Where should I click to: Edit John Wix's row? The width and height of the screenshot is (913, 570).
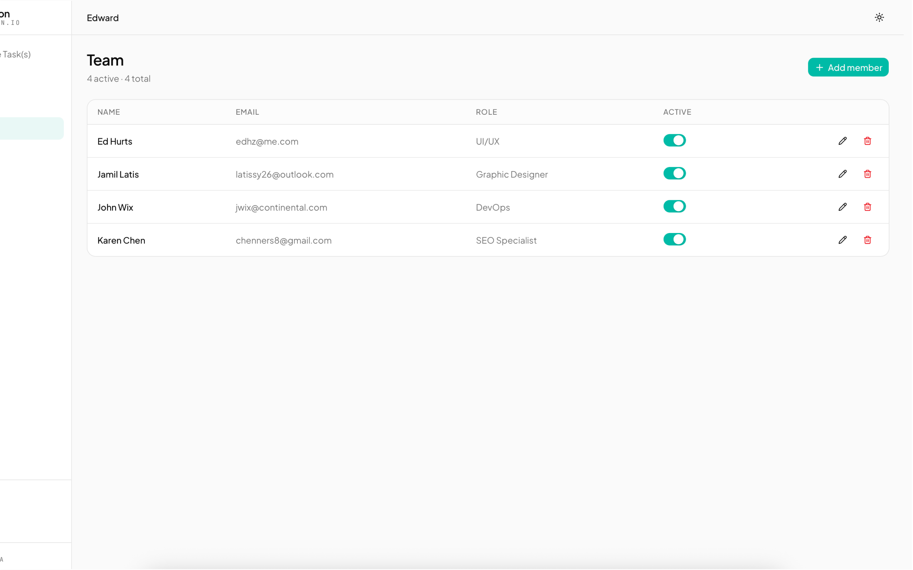(842, 207)
